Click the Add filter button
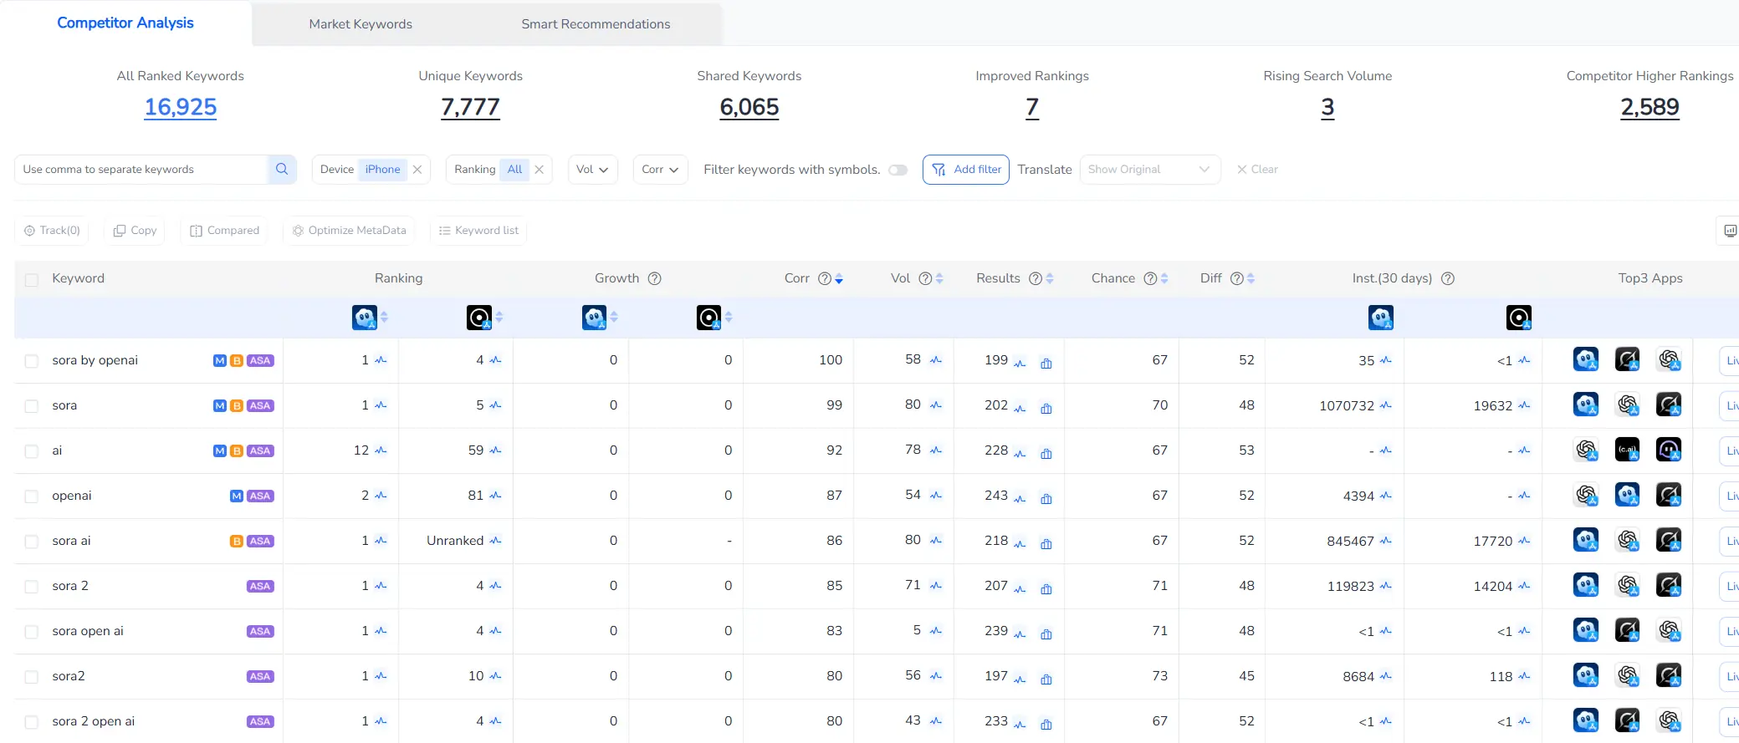 966,169
